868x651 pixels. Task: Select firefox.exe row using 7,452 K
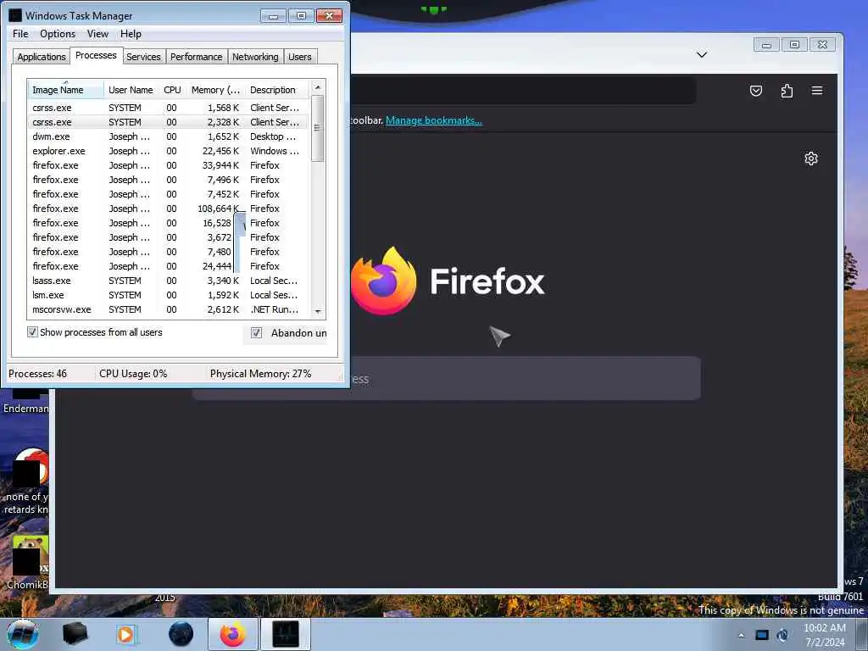[x=168, y=194]
